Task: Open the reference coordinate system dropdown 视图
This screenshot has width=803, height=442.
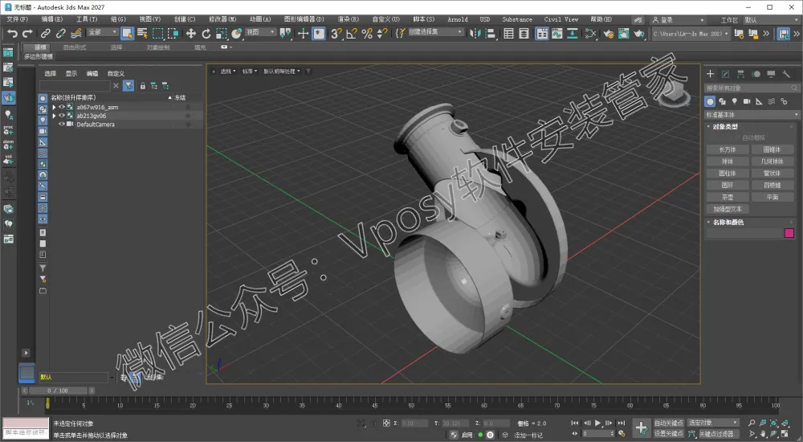Action: (261, 32)
